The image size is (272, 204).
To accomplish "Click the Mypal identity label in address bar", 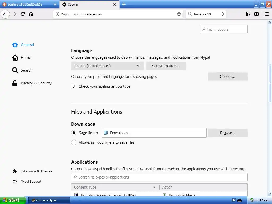I will tap(65, 14).
